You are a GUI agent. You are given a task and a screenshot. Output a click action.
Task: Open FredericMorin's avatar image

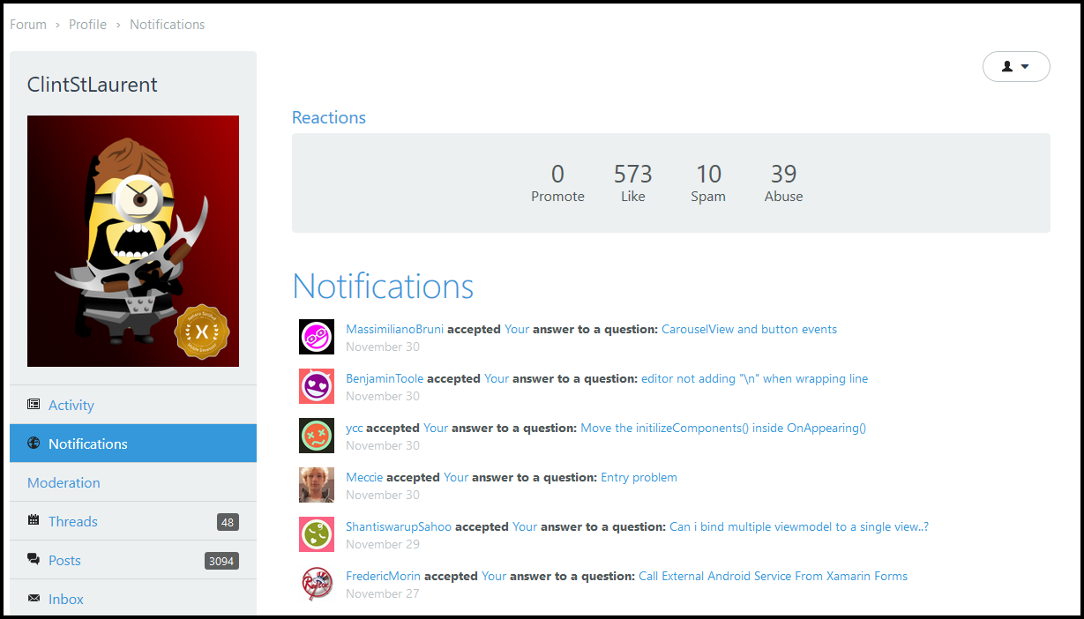tap(317, 584)
